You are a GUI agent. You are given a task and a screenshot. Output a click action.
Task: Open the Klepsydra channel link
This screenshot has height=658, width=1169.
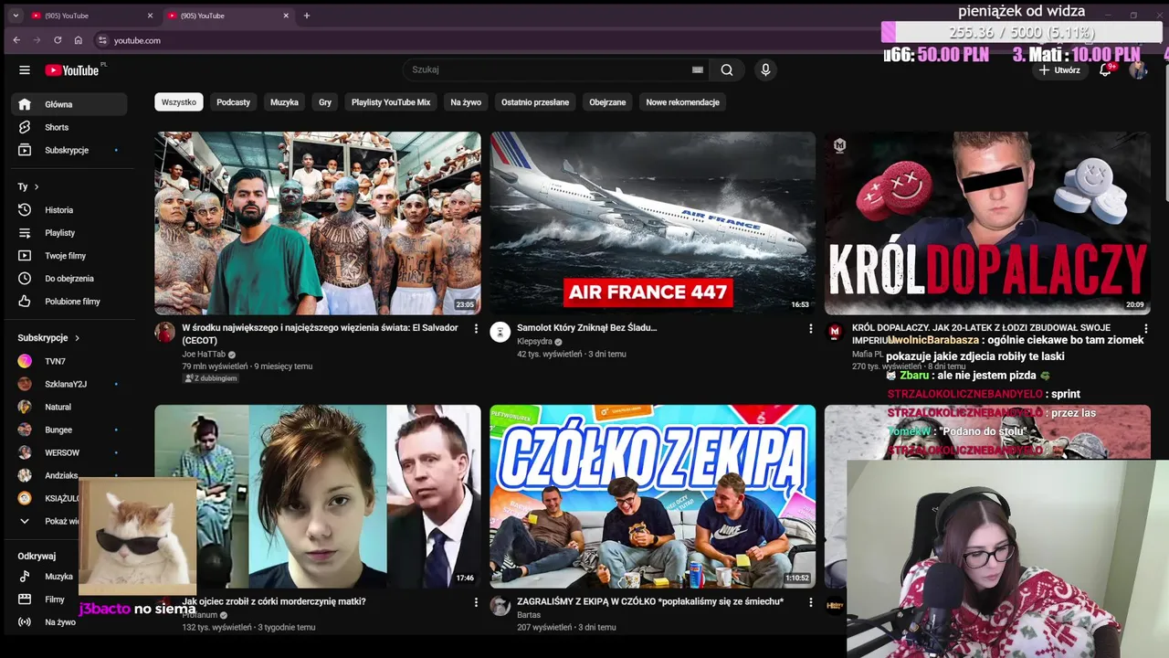click(x=535, y=342)
